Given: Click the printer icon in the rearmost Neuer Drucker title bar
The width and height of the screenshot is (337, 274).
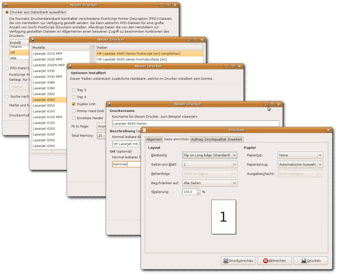Looking at the screenshot, I should pos(6,5).
